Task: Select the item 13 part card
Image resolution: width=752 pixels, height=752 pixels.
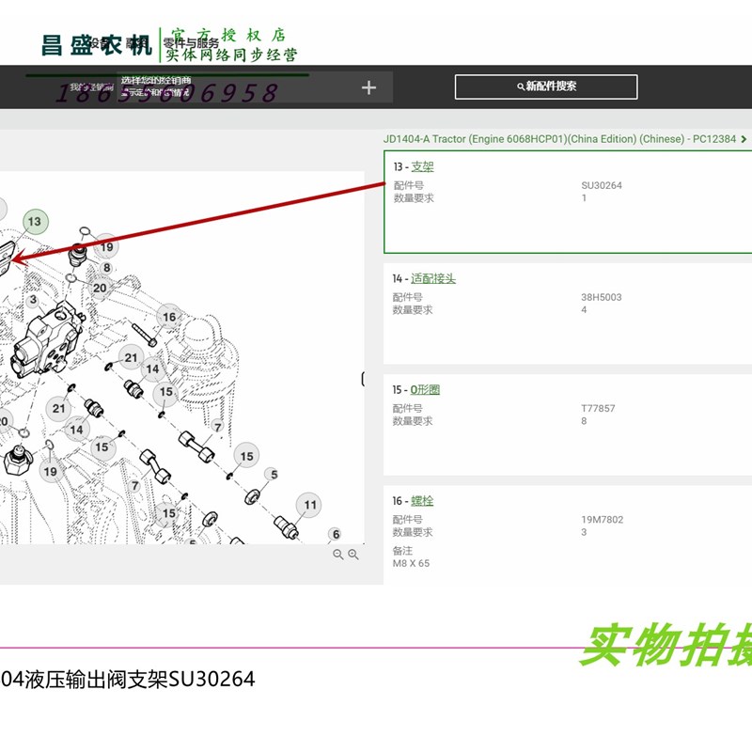Action: [x=568, y=202]
